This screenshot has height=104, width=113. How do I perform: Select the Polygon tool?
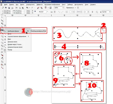2,43
